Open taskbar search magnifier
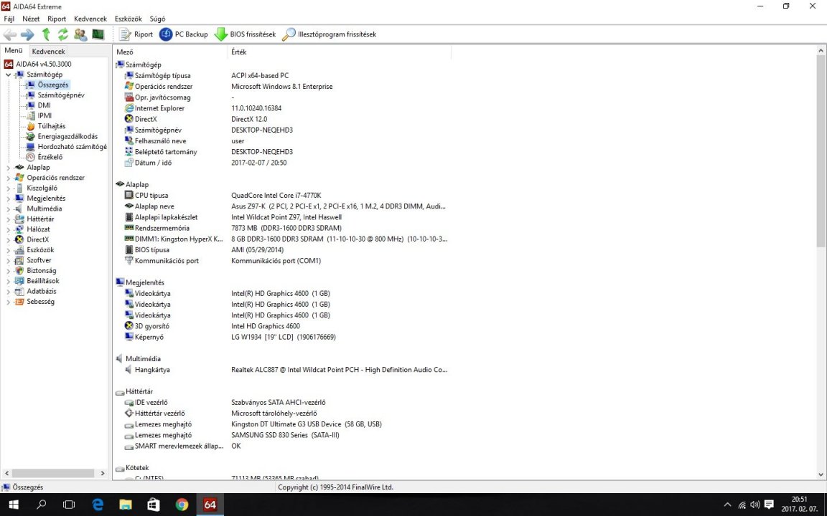Viewport: 827px width, 516px height. (x=41, y=505)
